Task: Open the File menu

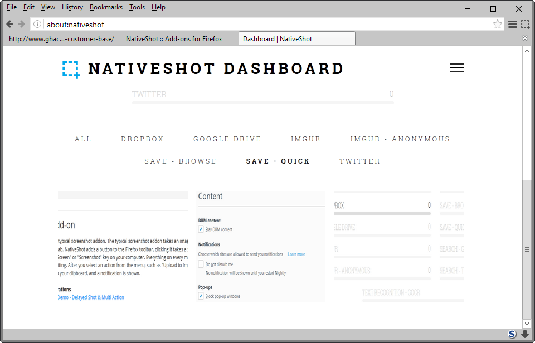Action: pyautogui.click(x=12, y=7)
